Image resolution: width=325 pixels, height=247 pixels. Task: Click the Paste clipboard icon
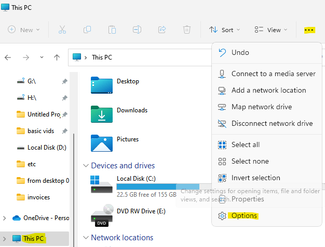click(112, 30)
